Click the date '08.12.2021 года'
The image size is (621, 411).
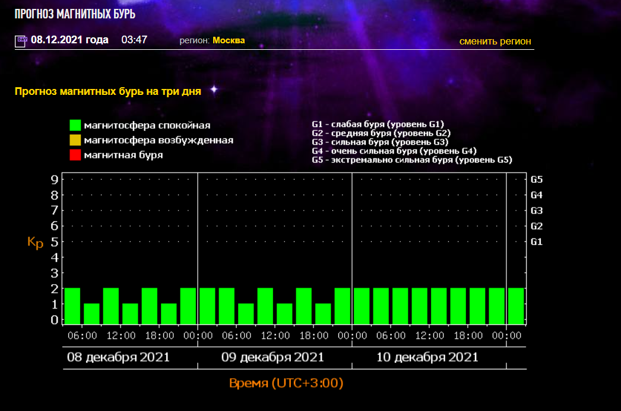(69, 40)
